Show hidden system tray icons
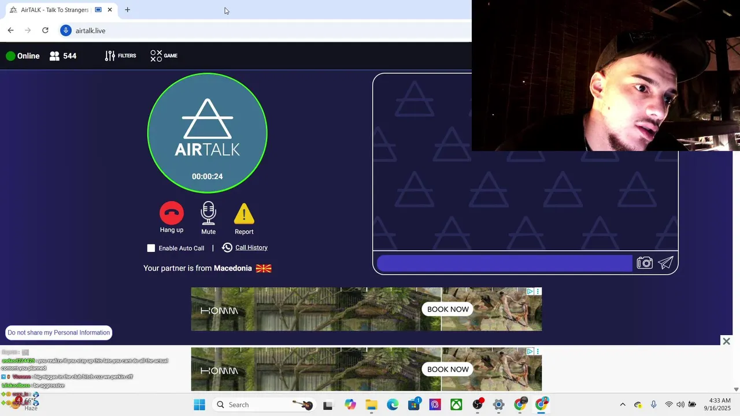Image resolution: width=740 pixels, height=416 pixels. (623, 404)
